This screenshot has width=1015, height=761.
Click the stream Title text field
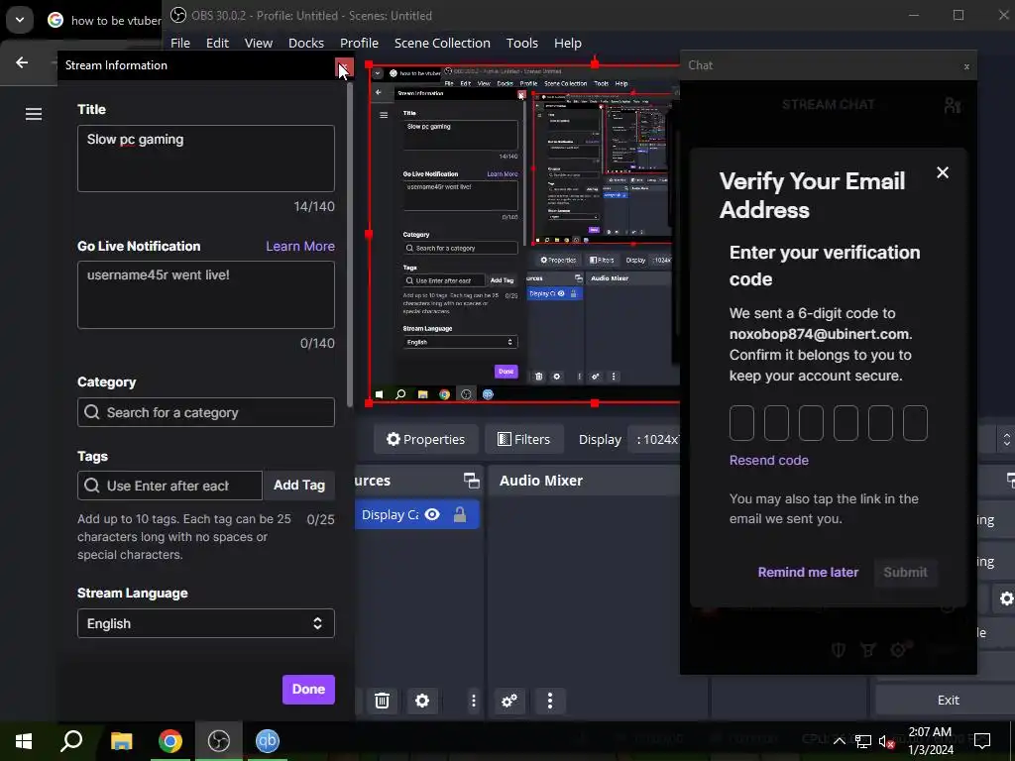tap(206, 158)
